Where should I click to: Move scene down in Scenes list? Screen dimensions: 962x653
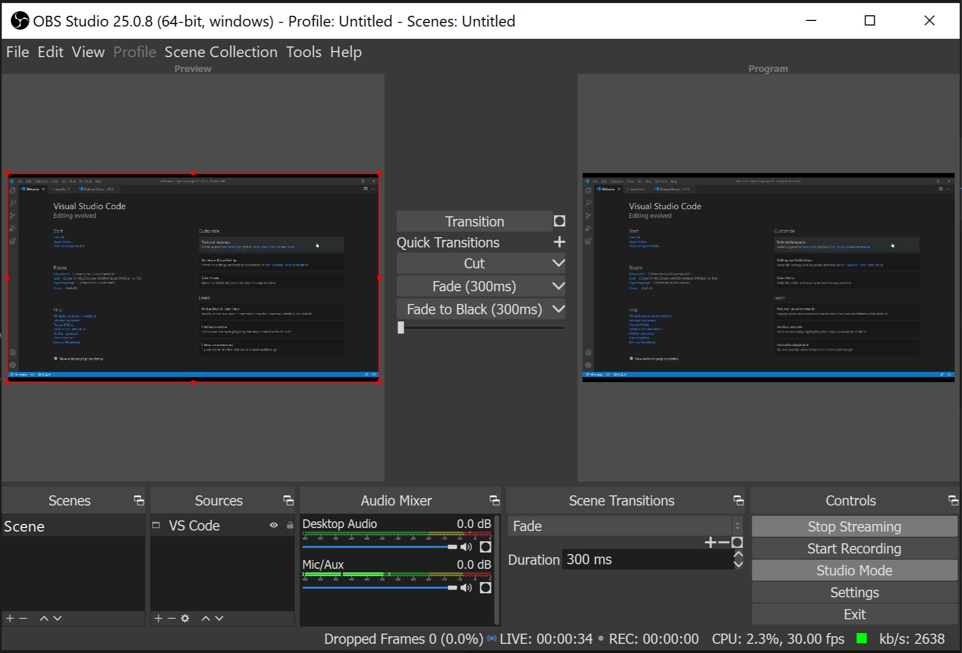coord(57,618)
